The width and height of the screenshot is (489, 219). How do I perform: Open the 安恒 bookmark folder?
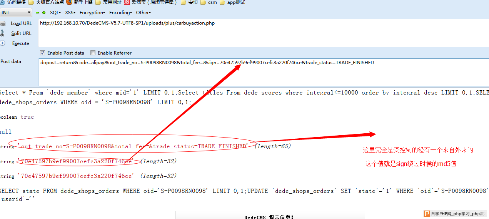[x=189, y=2]
